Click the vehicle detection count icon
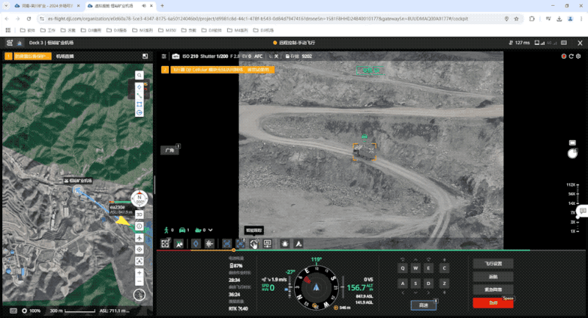The width and height of the screenshot is (588, 318). click(182, 230)
